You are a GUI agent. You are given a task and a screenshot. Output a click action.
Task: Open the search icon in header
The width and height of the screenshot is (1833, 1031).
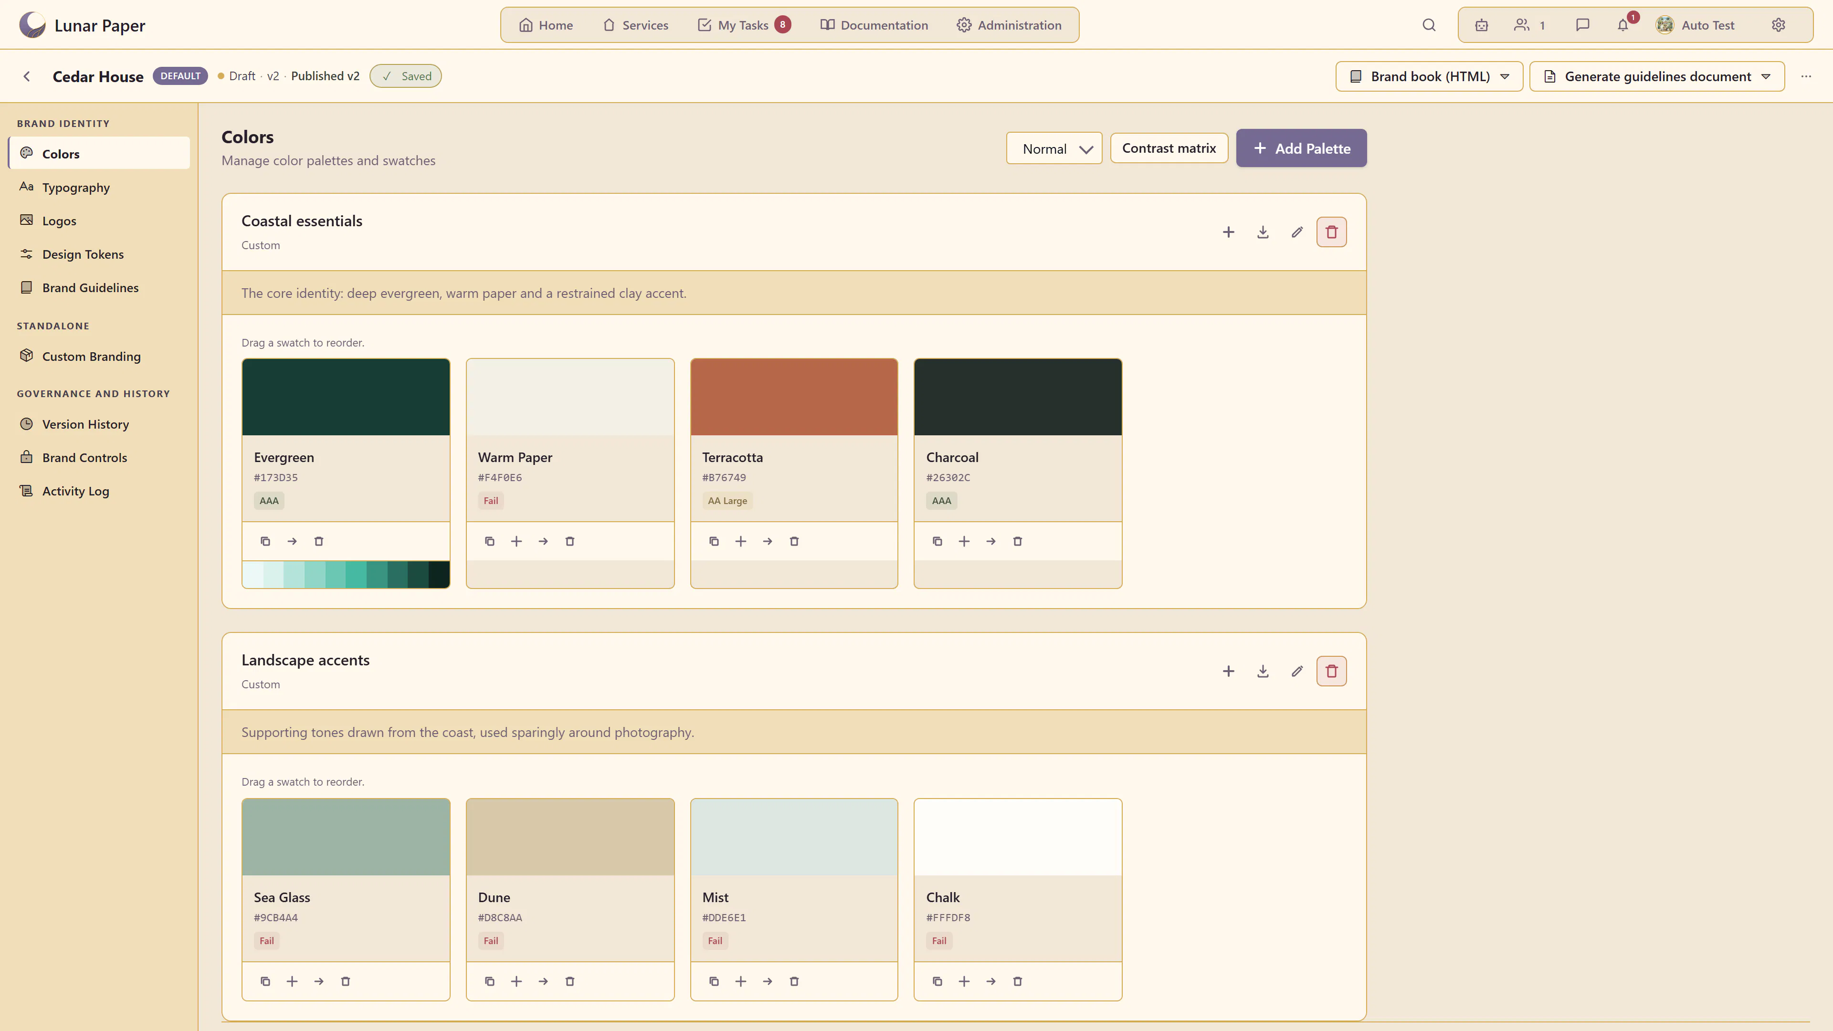click(1429, 25)
